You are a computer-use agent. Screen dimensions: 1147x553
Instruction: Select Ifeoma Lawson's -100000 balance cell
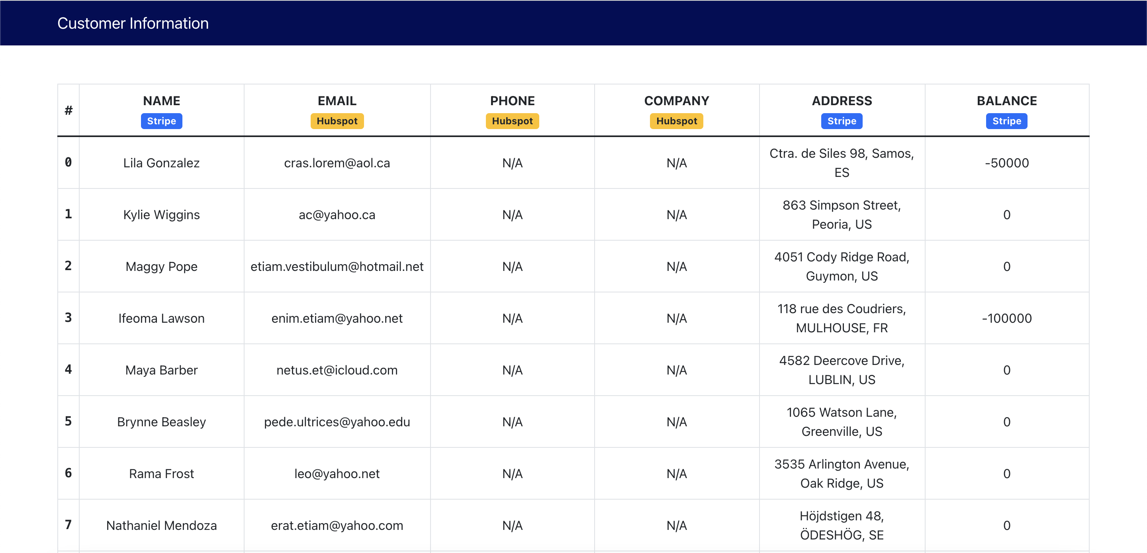[1006, 318]
